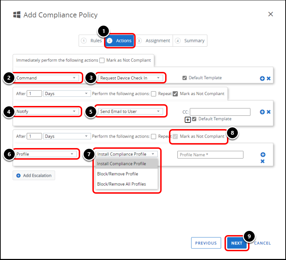Go back with the Previous button
286x260 pixels.
[x=206, y=243]
